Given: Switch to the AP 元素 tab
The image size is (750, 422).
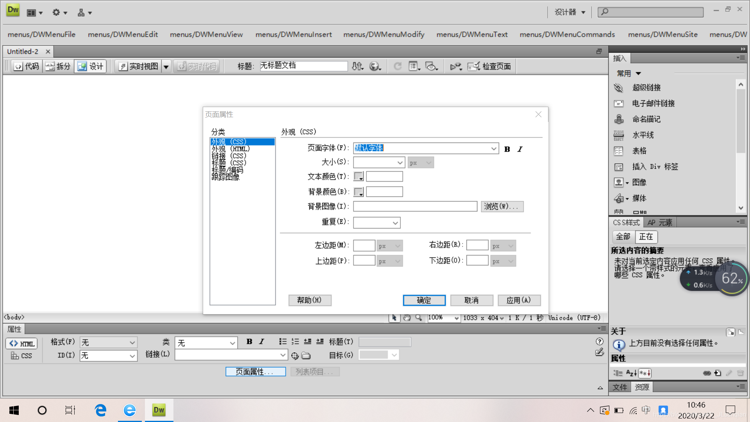Looking at the screenshot, I should [660, 222].
